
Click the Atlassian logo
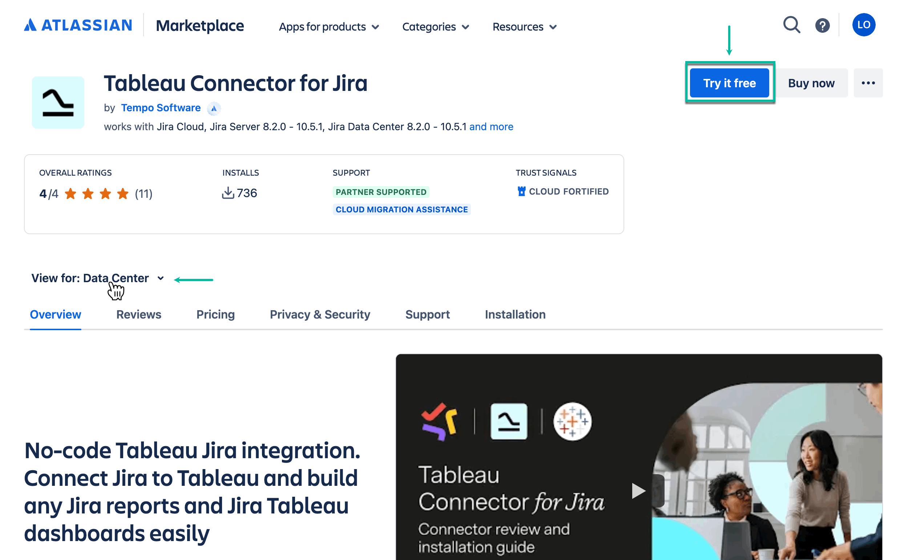78,25
